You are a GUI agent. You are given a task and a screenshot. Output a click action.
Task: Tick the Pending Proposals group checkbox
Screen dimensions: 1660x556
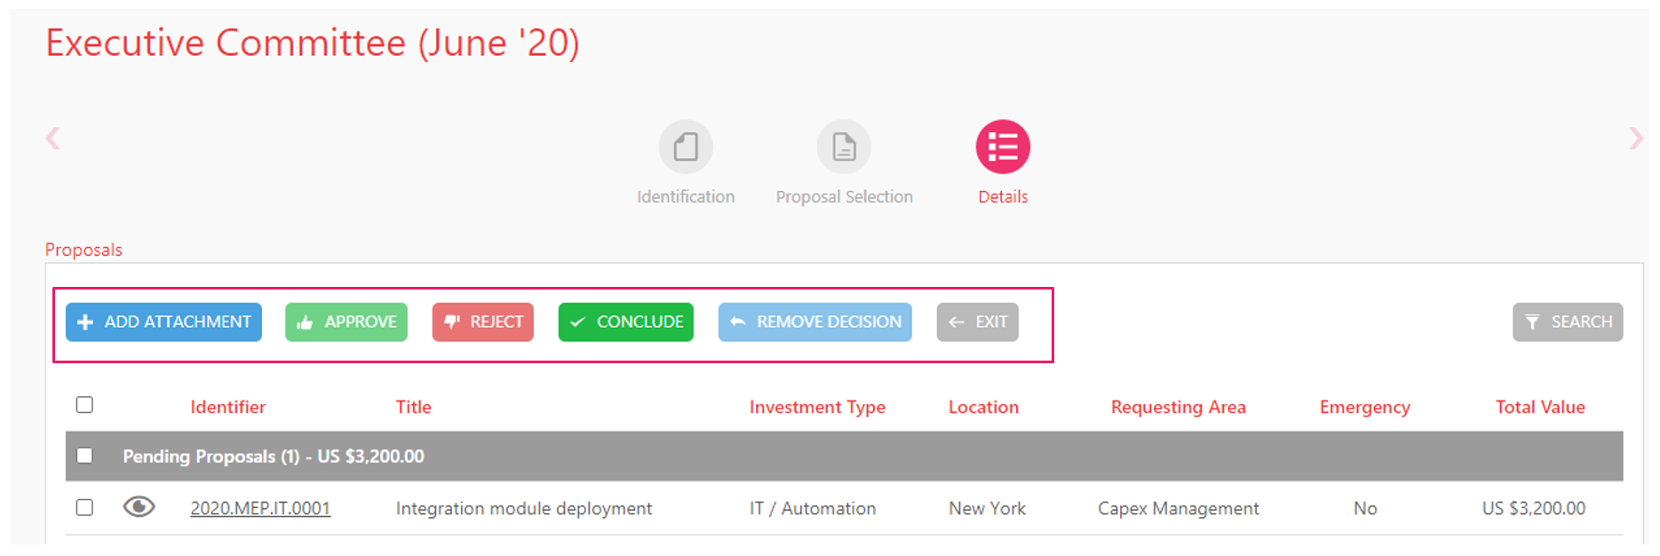(x=84, y=456)
